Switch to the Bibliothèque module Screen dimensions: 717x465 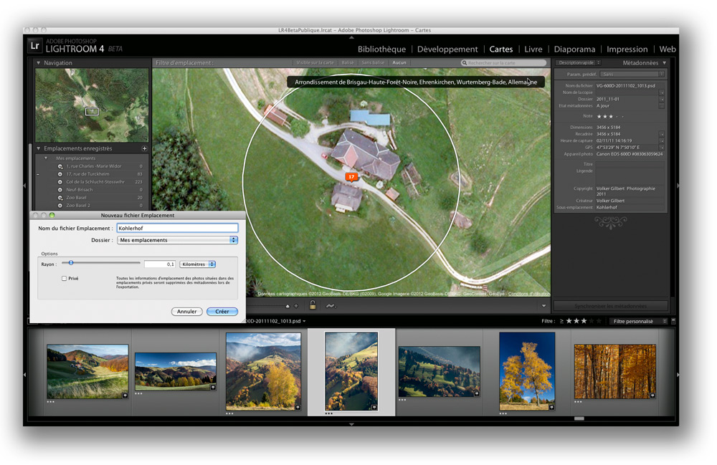(x=381, y=49)
